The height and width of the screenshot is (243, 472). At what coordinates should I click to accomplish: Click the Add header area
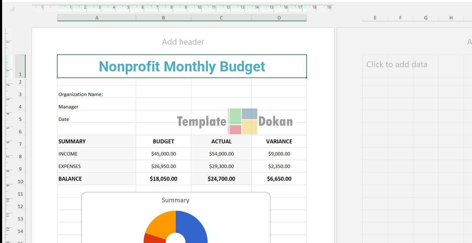click(x=183, y=42)
